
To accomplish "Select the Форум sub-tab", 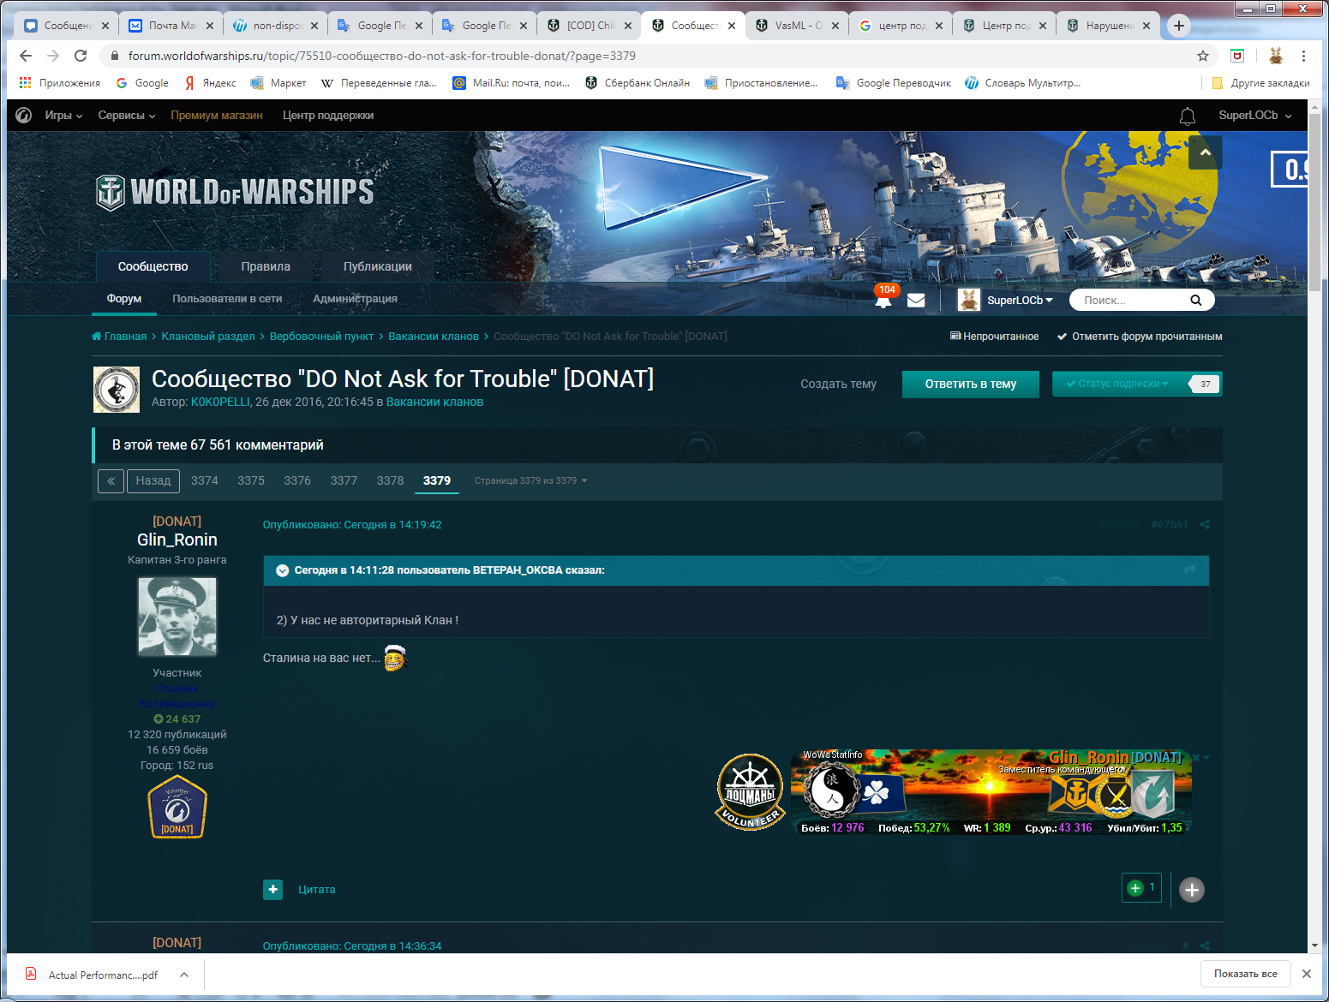I will pyautogui.click(x=124, y=299).
